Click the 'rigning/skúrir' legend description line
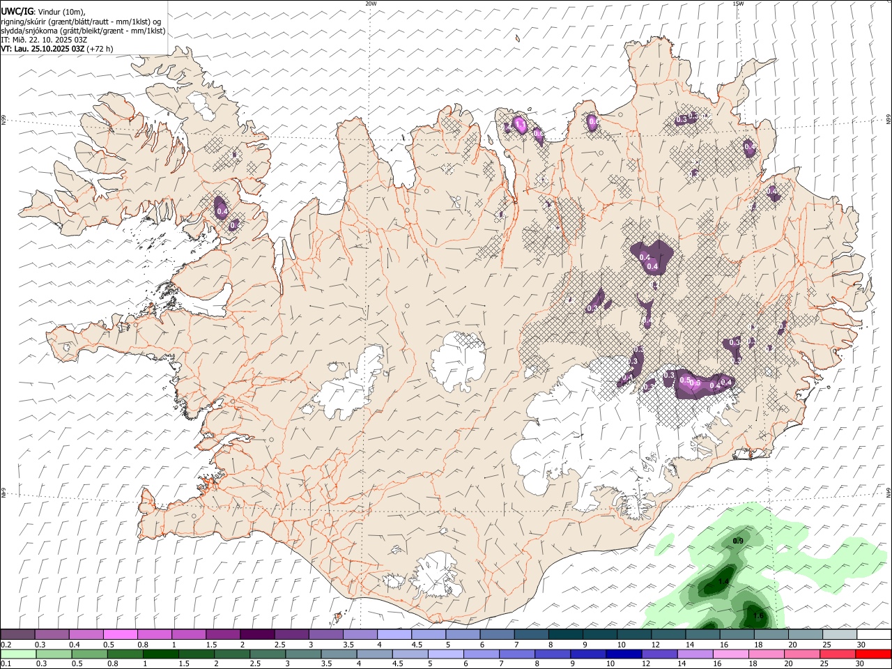 pyautogui.click(x=82, y=22)
